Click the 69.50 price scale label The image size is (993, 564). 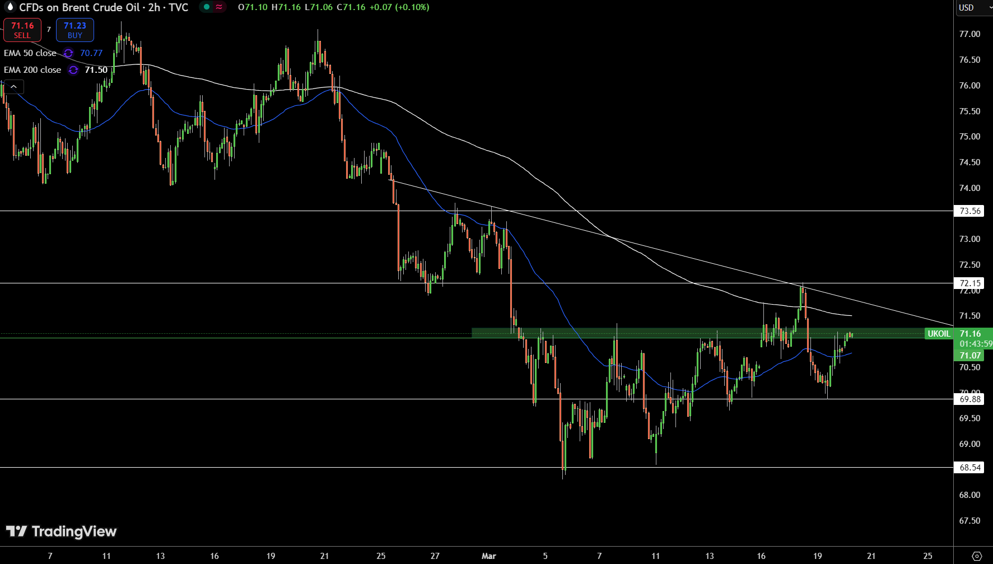969,418
